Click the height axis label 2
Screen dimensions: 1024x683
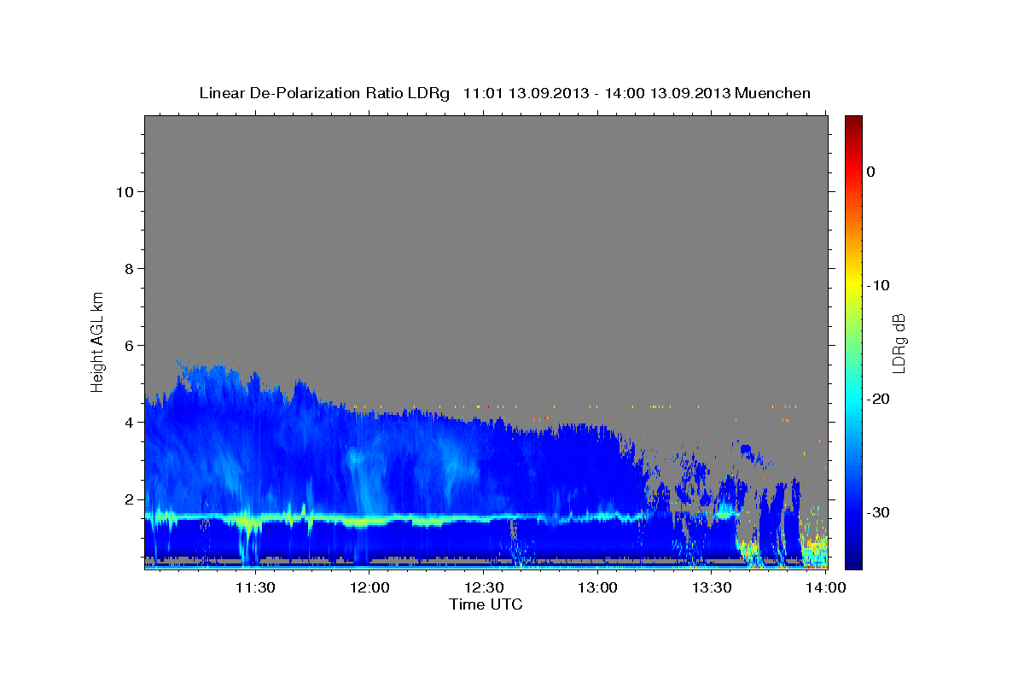tap(129, 499)
